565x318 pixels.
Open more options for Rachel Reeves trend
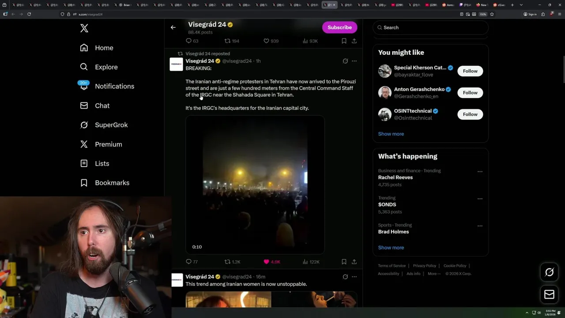pos(480,171)
